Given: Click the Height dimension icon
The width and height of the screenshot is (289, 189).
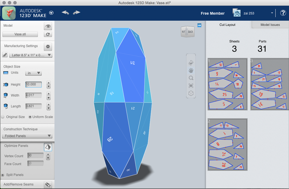Looking at the screenshot, I should pyautogui.click(x=6, y=84).
